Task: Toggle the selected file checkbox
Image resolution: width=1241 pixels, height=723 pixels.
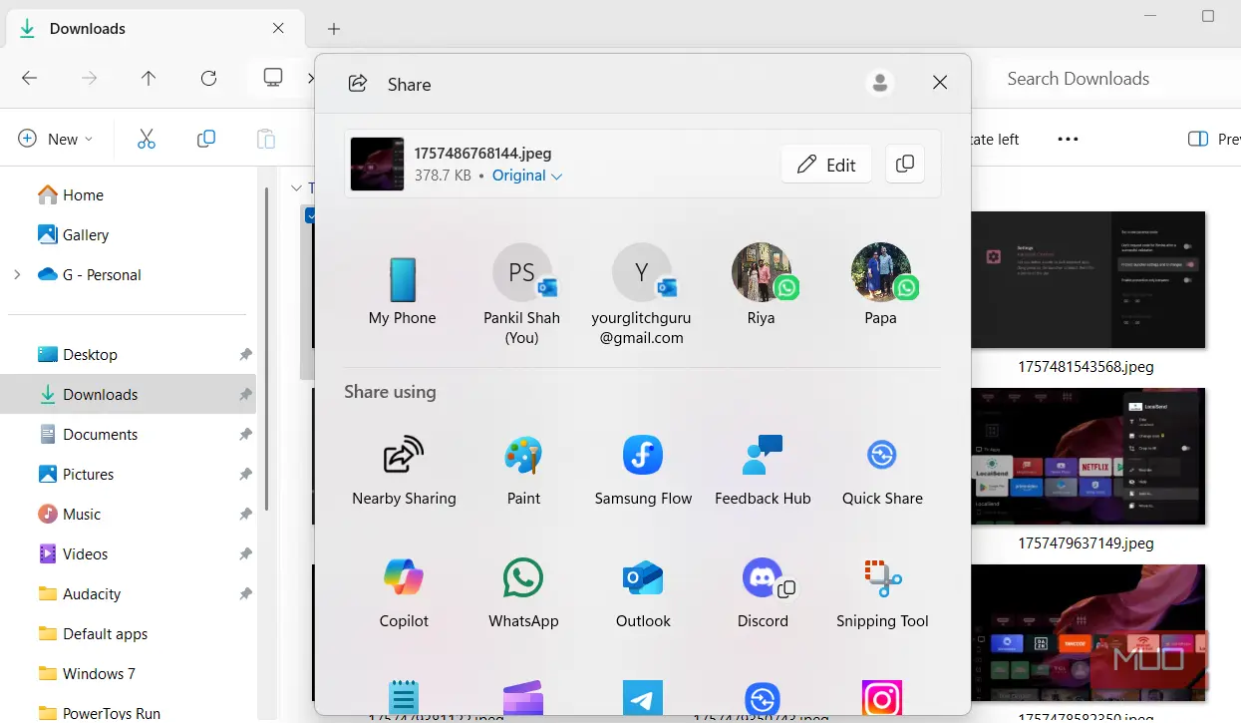Action: pos(310,215)
